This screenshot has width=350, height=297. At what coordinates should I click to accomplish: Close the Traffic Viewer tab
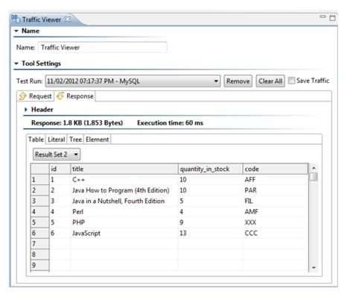pos(68,19)
